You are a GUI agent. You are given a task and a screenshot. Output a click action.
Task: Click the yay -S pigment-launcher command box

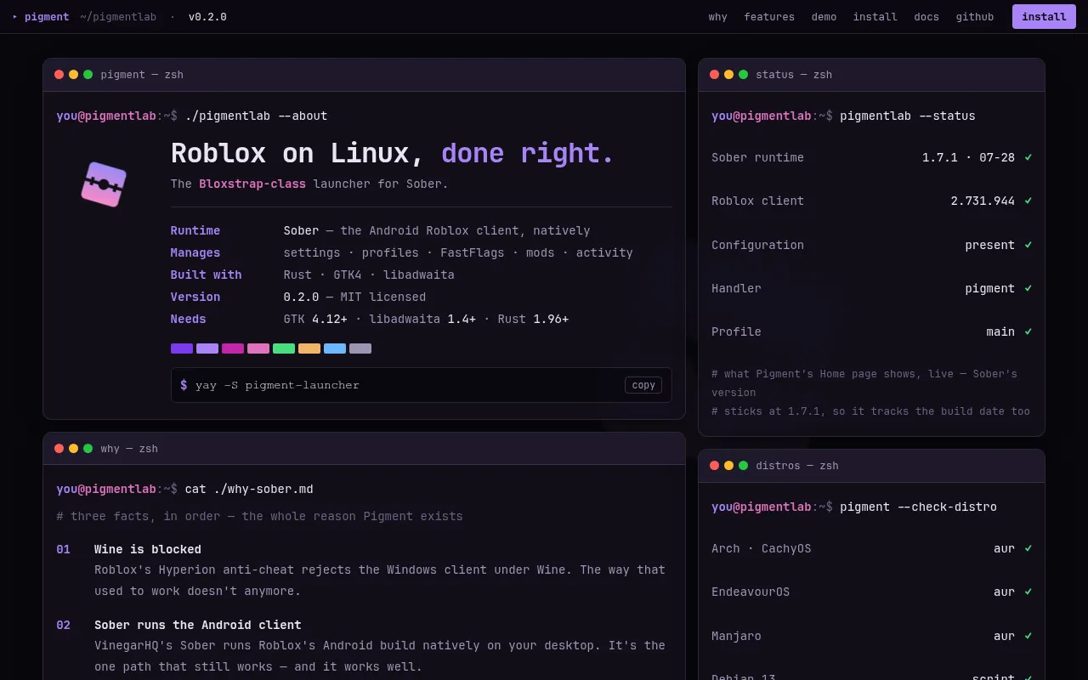[x=421, y=385]
